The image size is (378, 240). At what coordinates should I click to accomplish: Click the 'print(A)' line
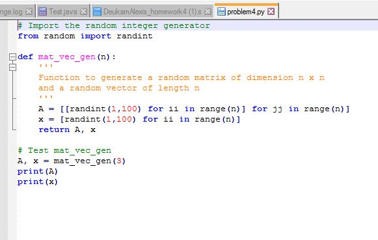coord(38,171)
